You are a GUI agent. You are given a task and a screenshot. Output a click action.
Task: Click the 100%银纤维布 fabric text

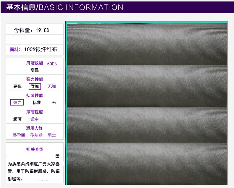tap(40, 50)
